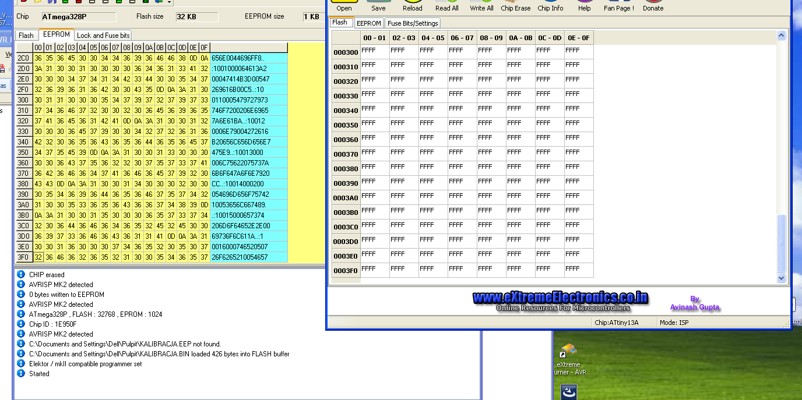Viewport: 802px width, 400px height.
Task: Open the eXtreme Burner - AVR desktop shortcut
Action: pyautogui.click(x=568, y=359)
